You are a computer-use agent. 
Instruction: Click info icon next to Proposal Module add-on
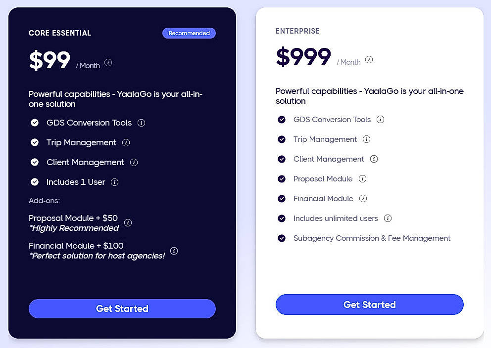[x=128, y=222]
